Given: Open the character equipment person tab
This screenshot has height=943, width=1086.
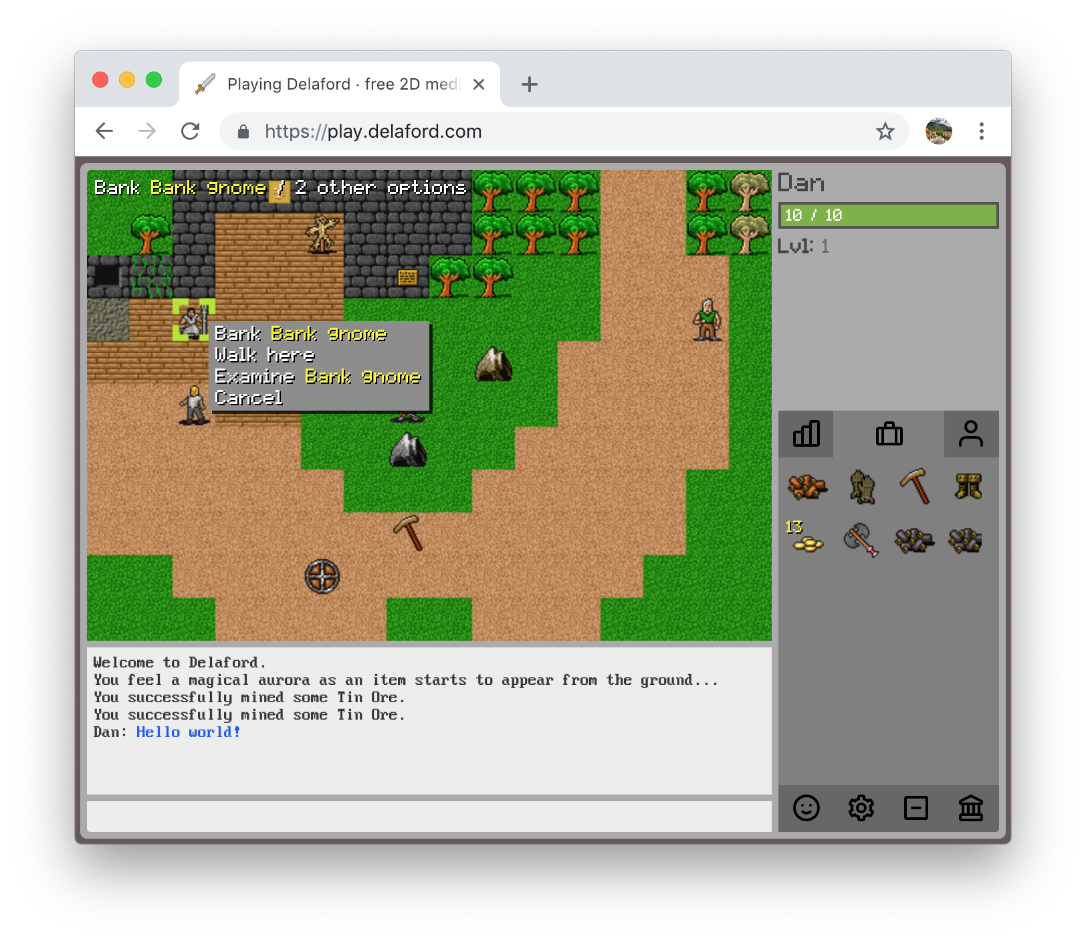Looking at the screenshot, I should [971, 434].
